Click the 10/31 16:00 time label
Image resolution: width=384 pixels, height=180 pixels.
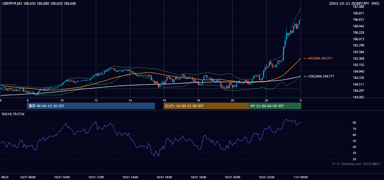pyautogui.click(x=164, y=177)
